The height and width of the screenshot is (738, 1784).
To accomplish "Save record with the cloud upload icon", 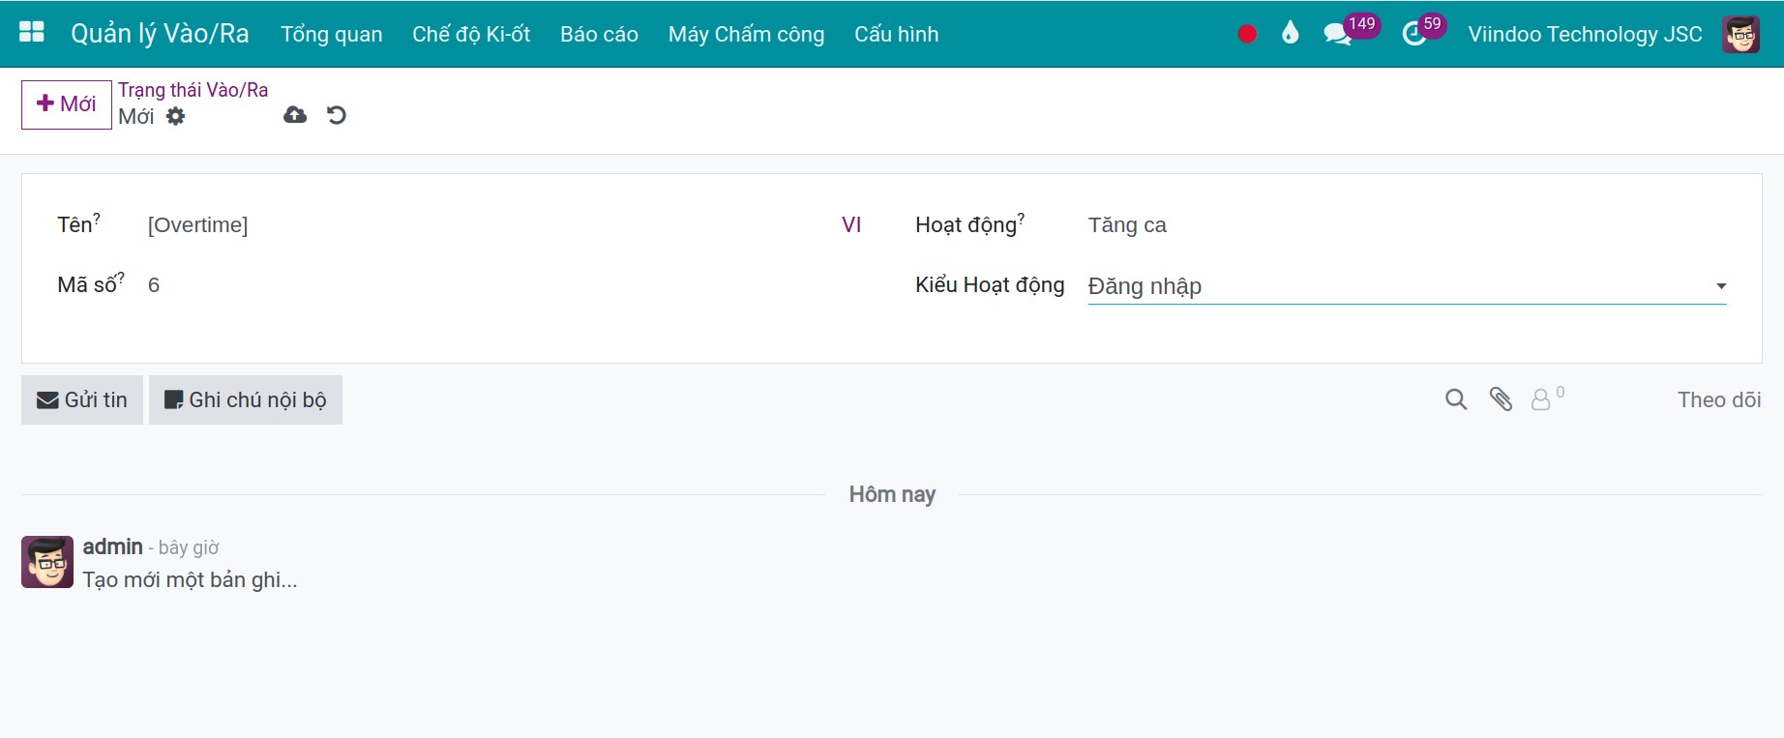I will (295, 115).
